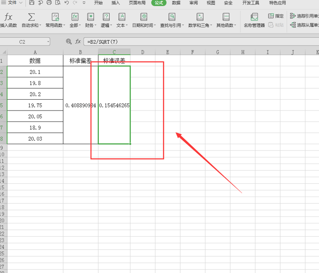Open the Financial (财务) functions icon
The height and width of the screenshot is (273, 319).
[x=91, y=17]
